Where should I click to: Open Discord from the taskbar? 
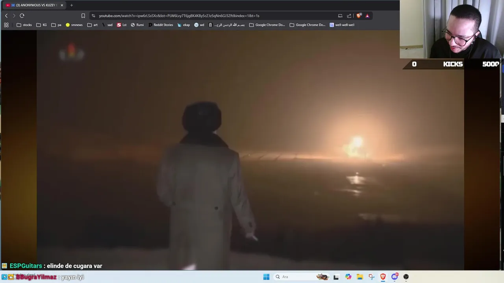click(395, 277)
